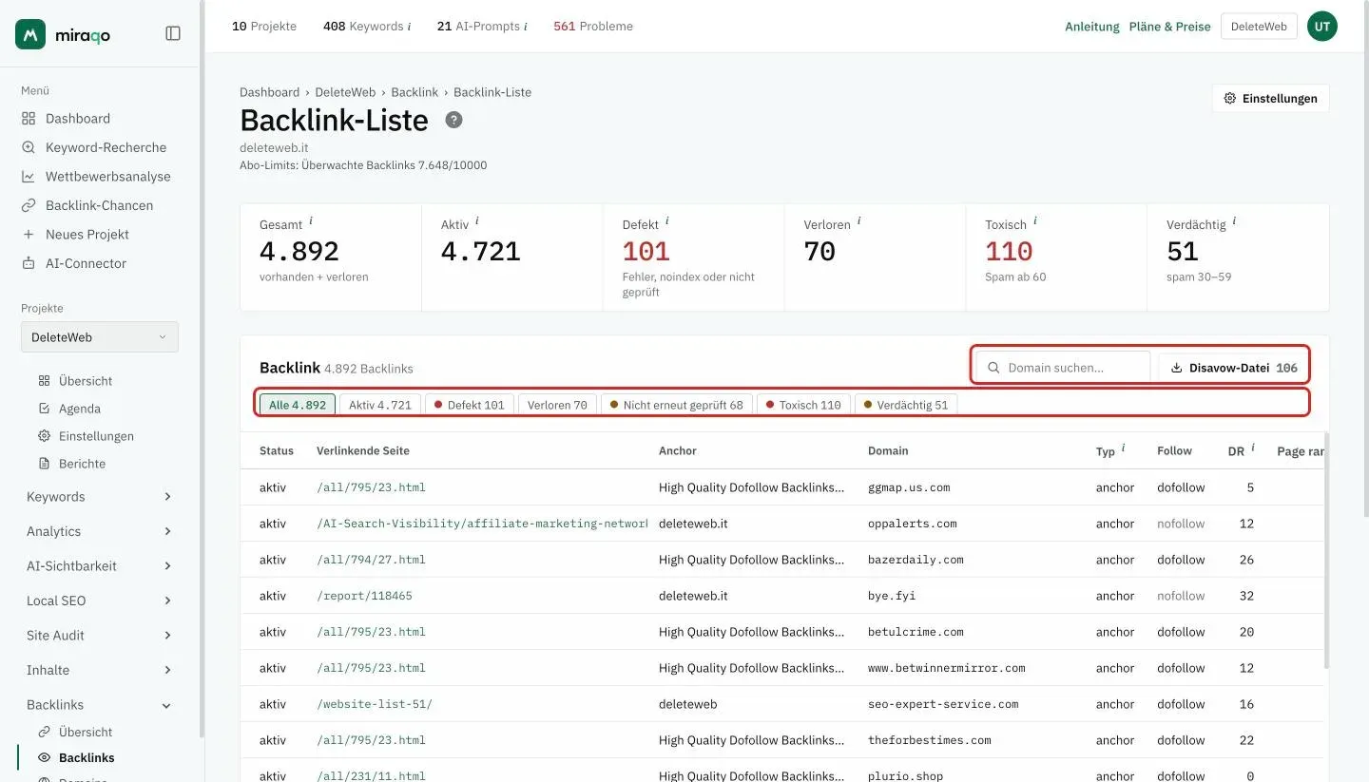
Task: Click info icon on Gesamt card
Action: (x=311, y=220)
